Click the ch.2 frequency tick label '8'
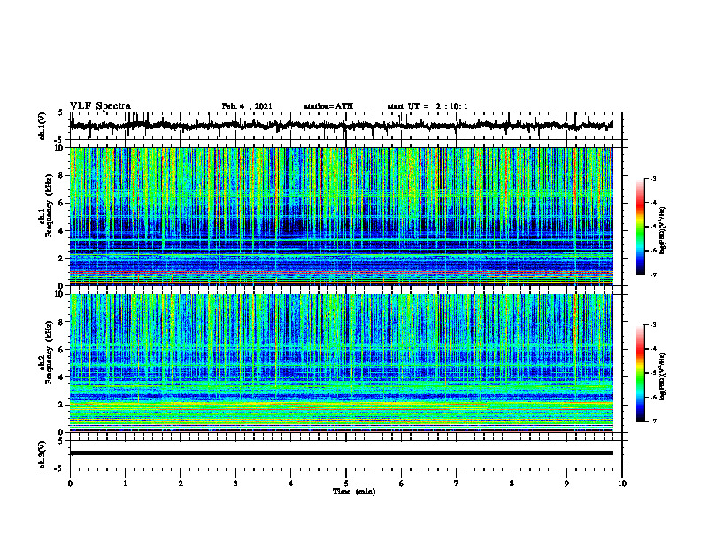Viewport: 701px width, 542px height. (x=62, y=322)
